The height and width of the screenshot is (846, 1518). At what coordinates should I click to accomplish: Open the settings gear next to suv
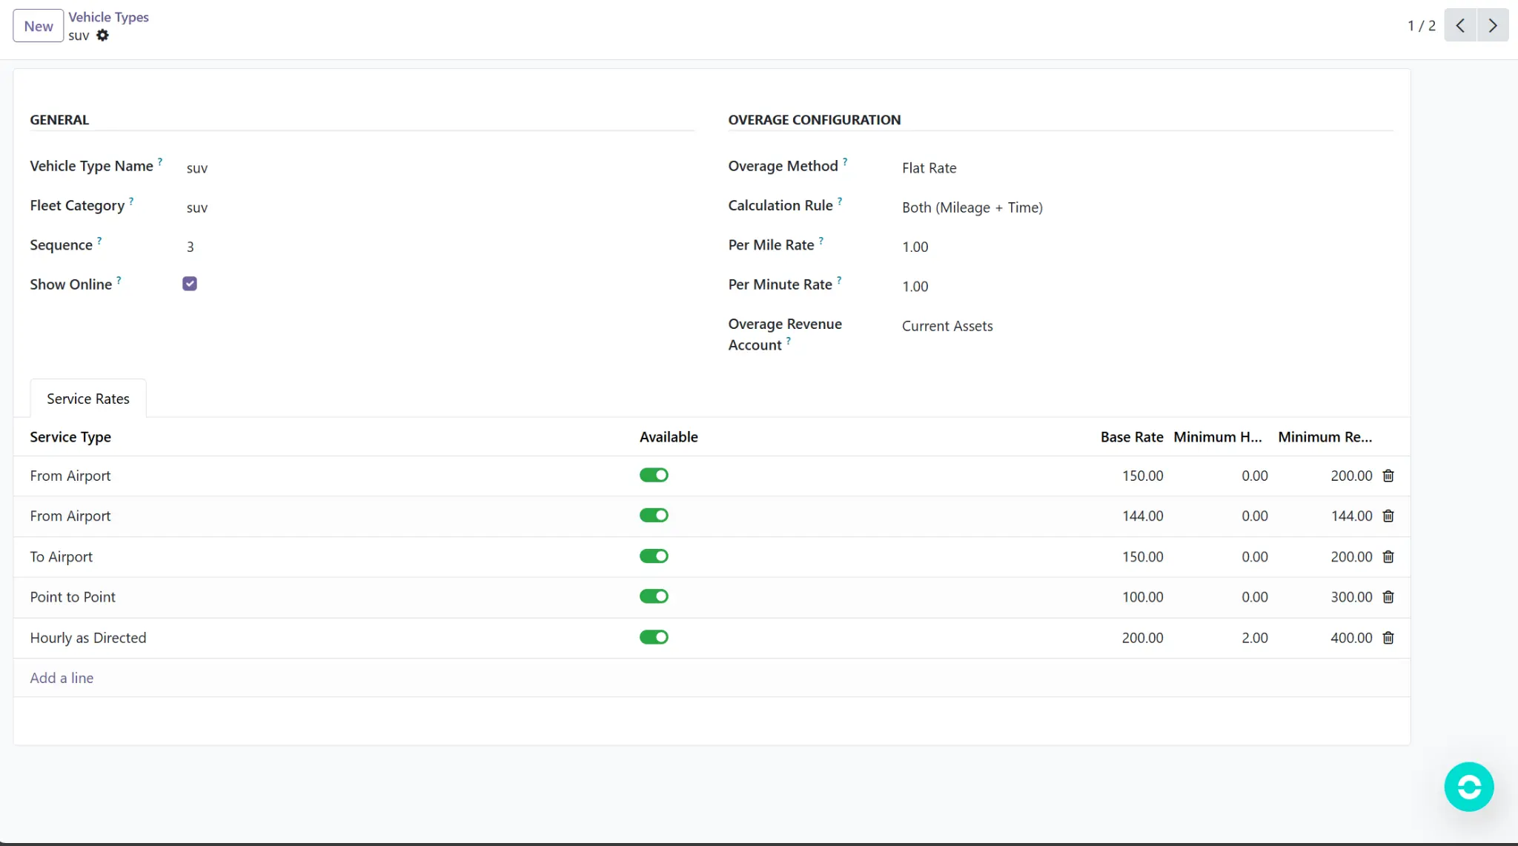103,35
